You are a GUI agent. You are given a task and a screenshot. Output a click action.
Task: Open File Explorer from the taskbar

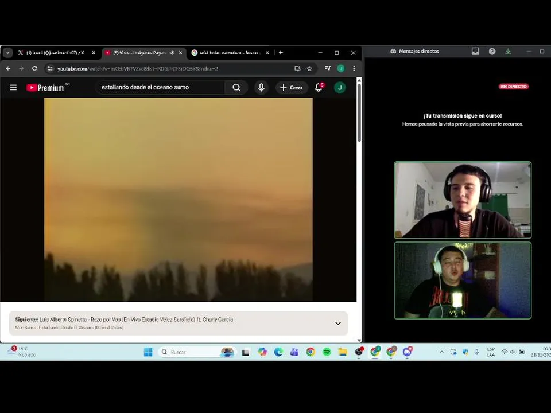(x=343, y=352)
